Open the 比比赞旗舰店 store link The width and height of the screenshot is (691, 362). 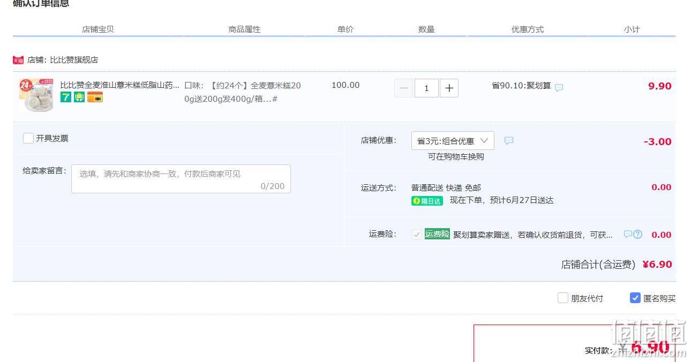[x=74, y=60]
